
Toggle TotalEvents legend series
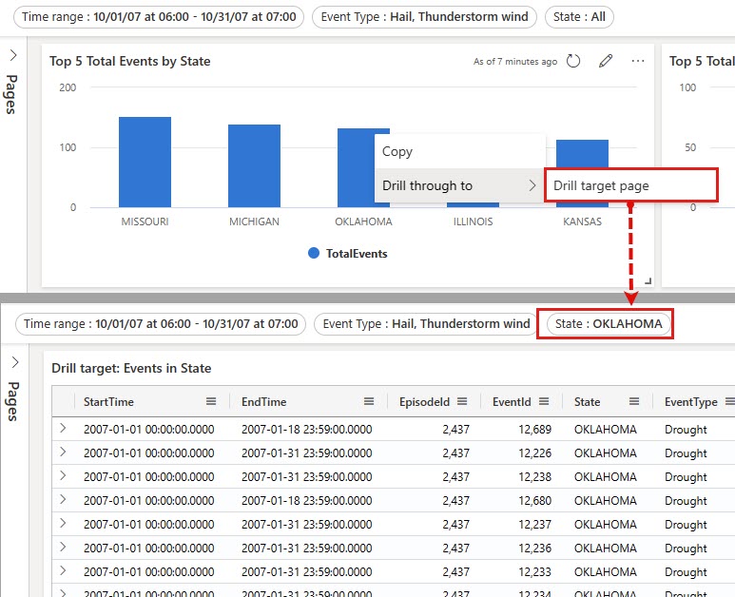[348, 254]
